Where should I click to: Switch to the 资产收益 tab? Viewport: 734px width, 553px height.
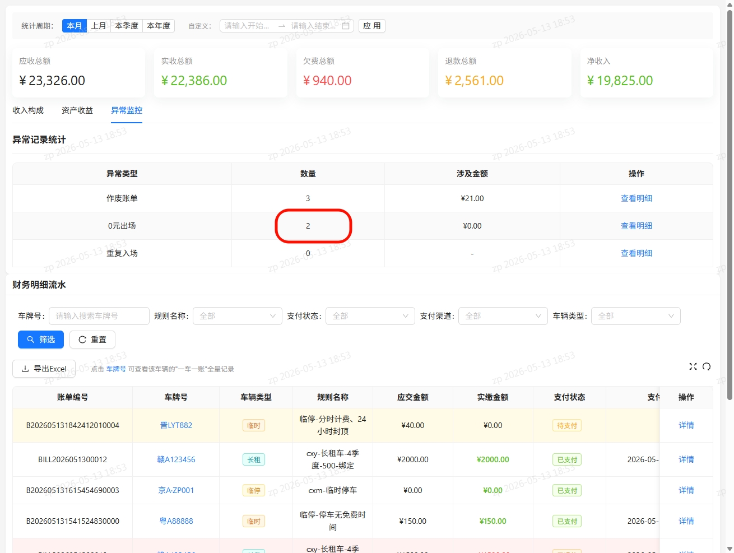click(77, 110)
